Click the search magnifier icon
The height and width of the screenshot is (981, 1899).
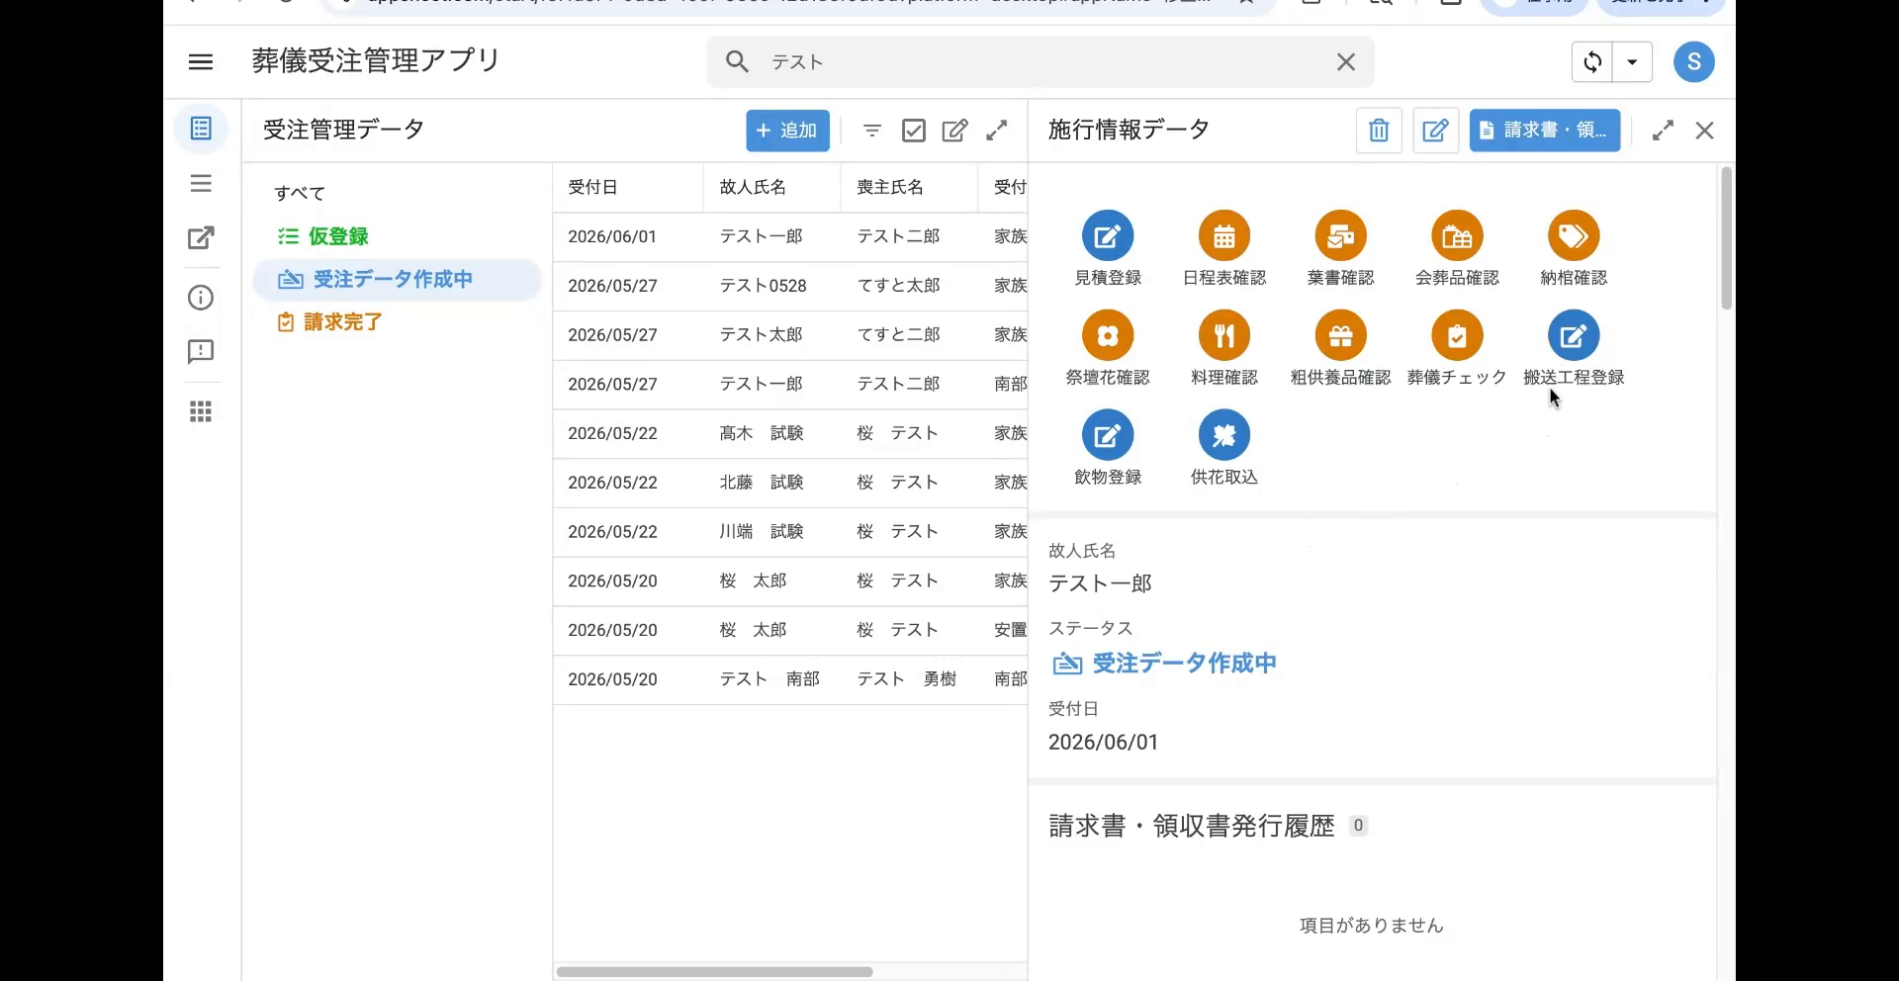pyautogui.click(x=737, y=61)
